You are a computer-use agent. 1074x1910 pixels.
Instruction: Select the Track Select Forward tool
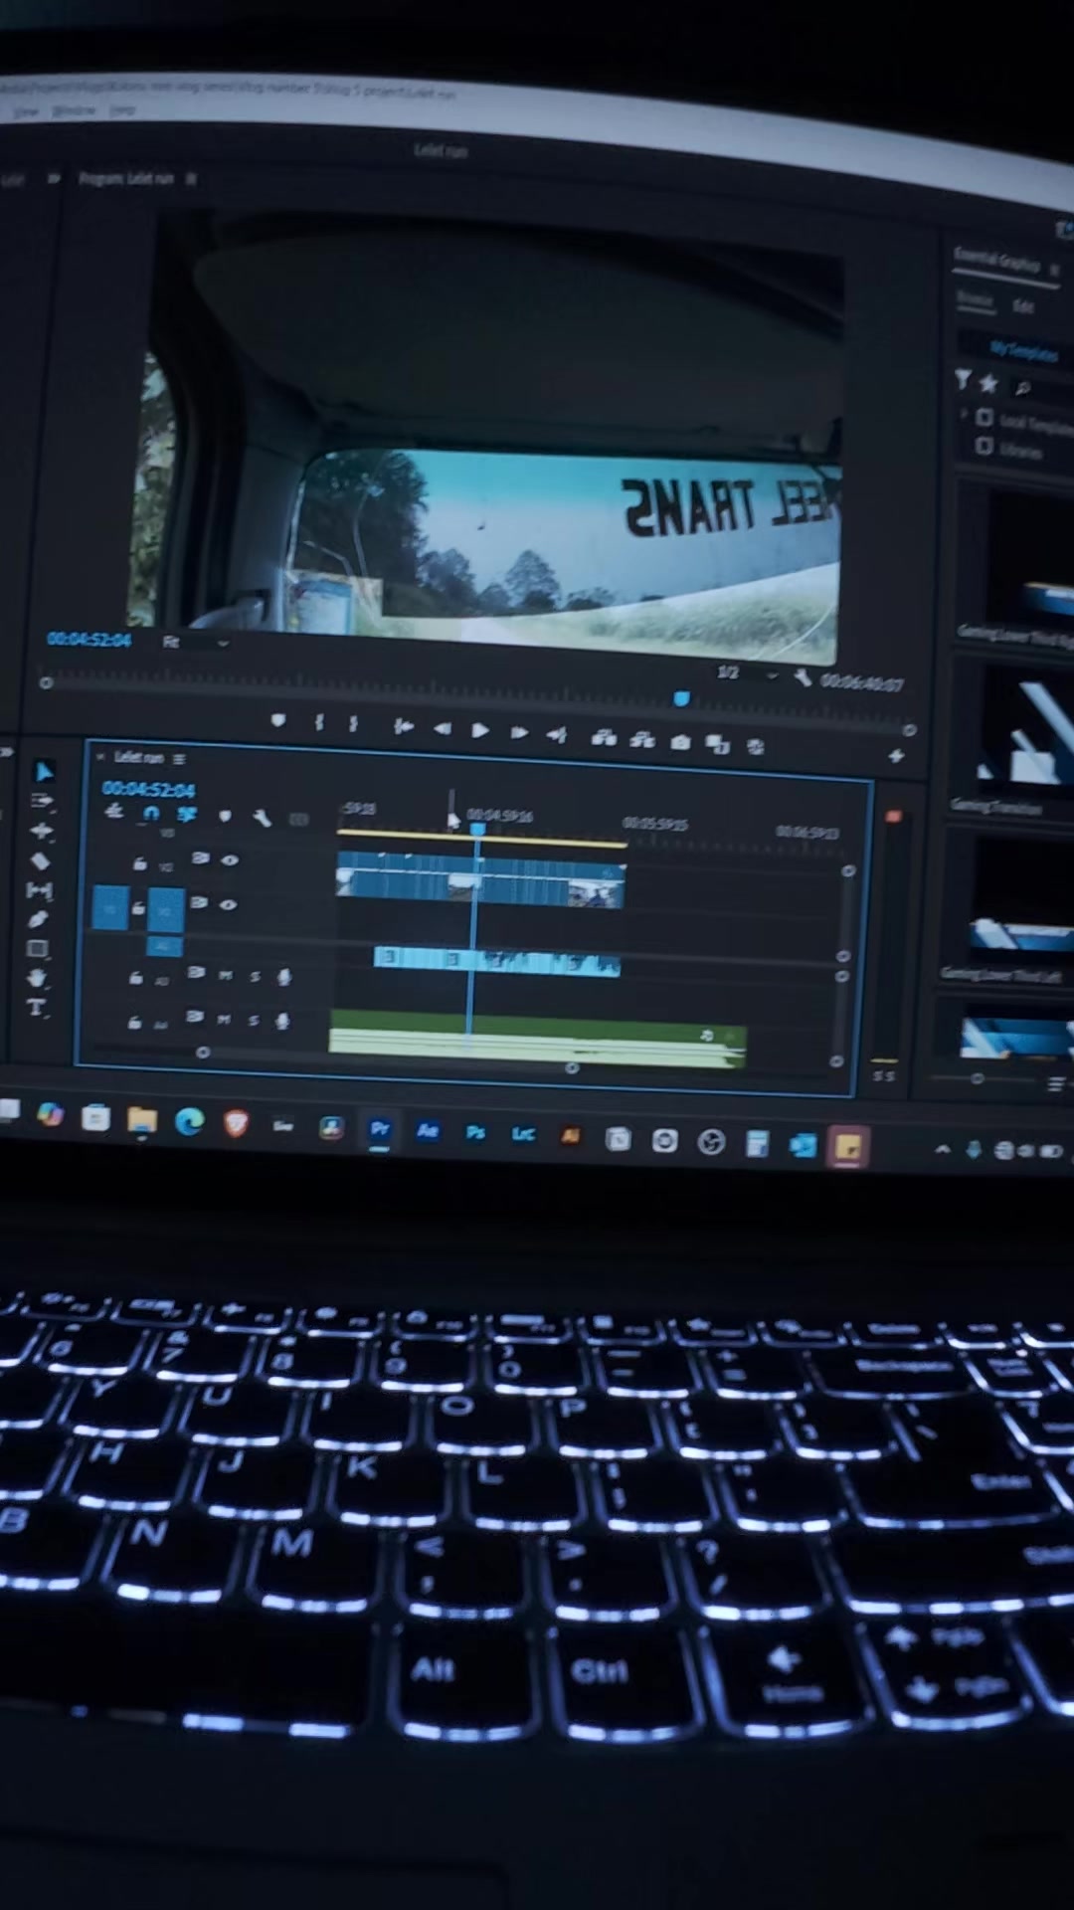coord(42,801)
